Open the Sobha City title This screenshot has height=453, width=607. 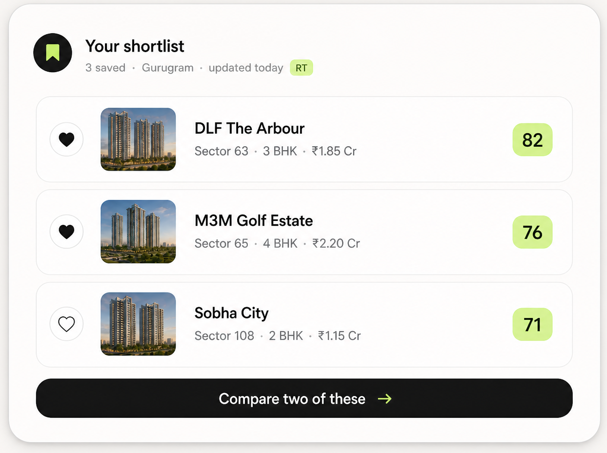pos(231,313)
